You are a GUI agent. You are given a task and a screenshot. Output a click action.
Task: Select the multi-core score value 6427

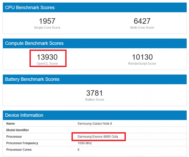[142, 21]
